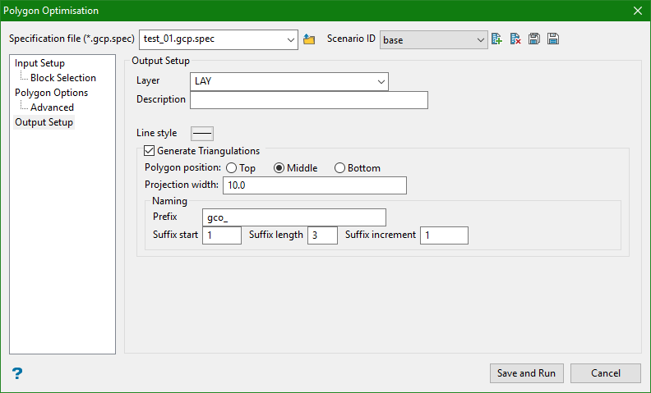Open the Polygon Options page

51,93
